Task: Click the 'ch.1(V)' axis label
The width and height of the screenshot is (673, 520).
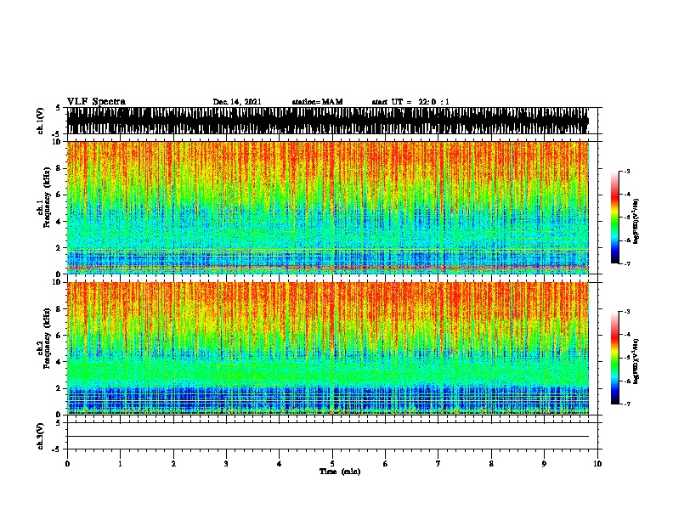Action: coord(40,121)
